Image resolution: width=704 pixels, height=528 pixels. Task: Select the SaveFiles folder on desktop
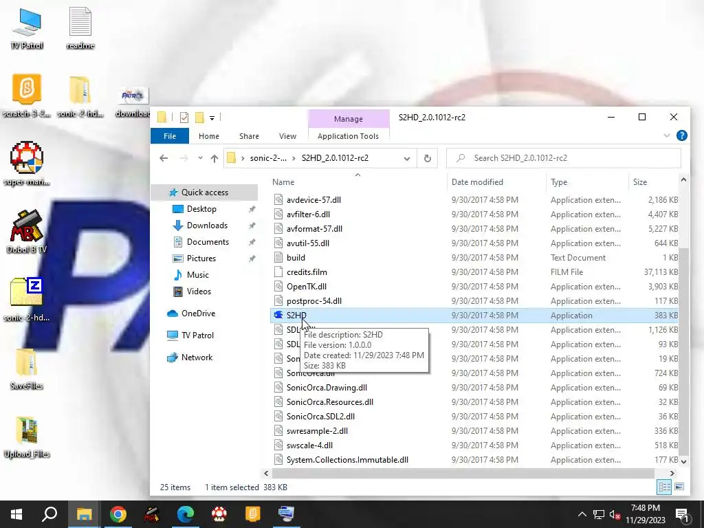pos(27,368)
